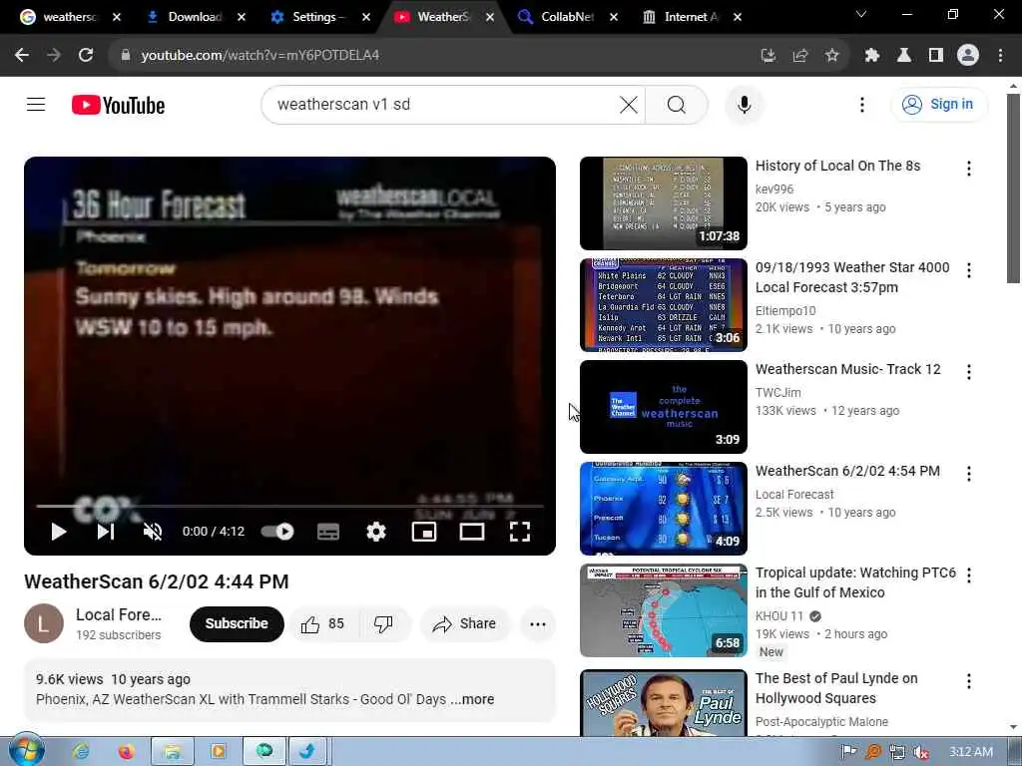Expand description with ...more
The height and width of the screenshot is (766, 1022).
[472, 699]
